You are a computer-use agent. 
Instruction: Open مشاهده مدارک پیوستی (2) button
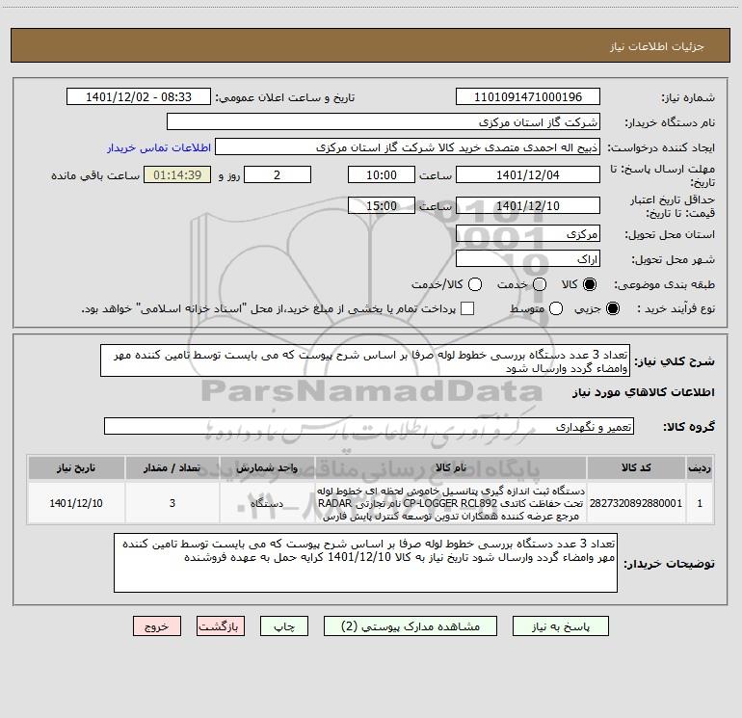[411, 626]
